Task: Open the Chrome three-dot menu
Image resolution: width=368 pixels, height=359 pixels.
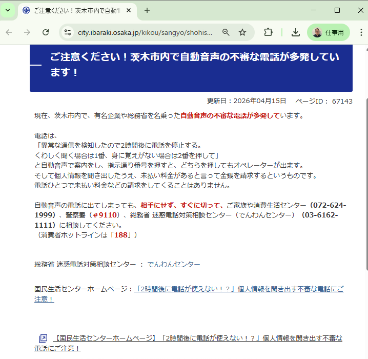Action: click(361, 32)
